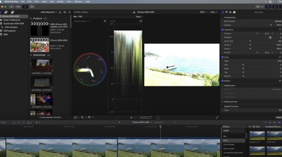Open the Installed Effects dropdown
Image resolution: width=282 pixels, height=157 pixels.
pyautogui.click(x=273, y=127)
